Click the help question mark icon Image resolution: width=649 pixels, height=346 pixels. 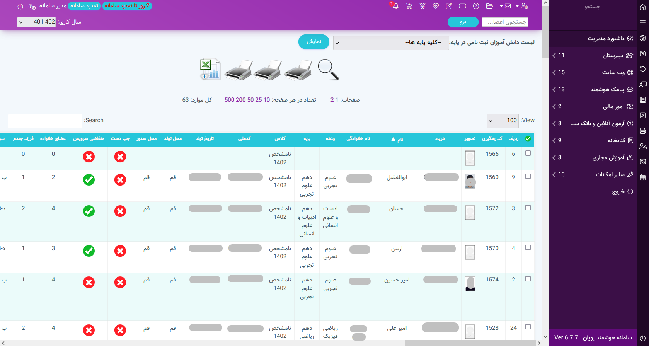(x=476, y=6)
